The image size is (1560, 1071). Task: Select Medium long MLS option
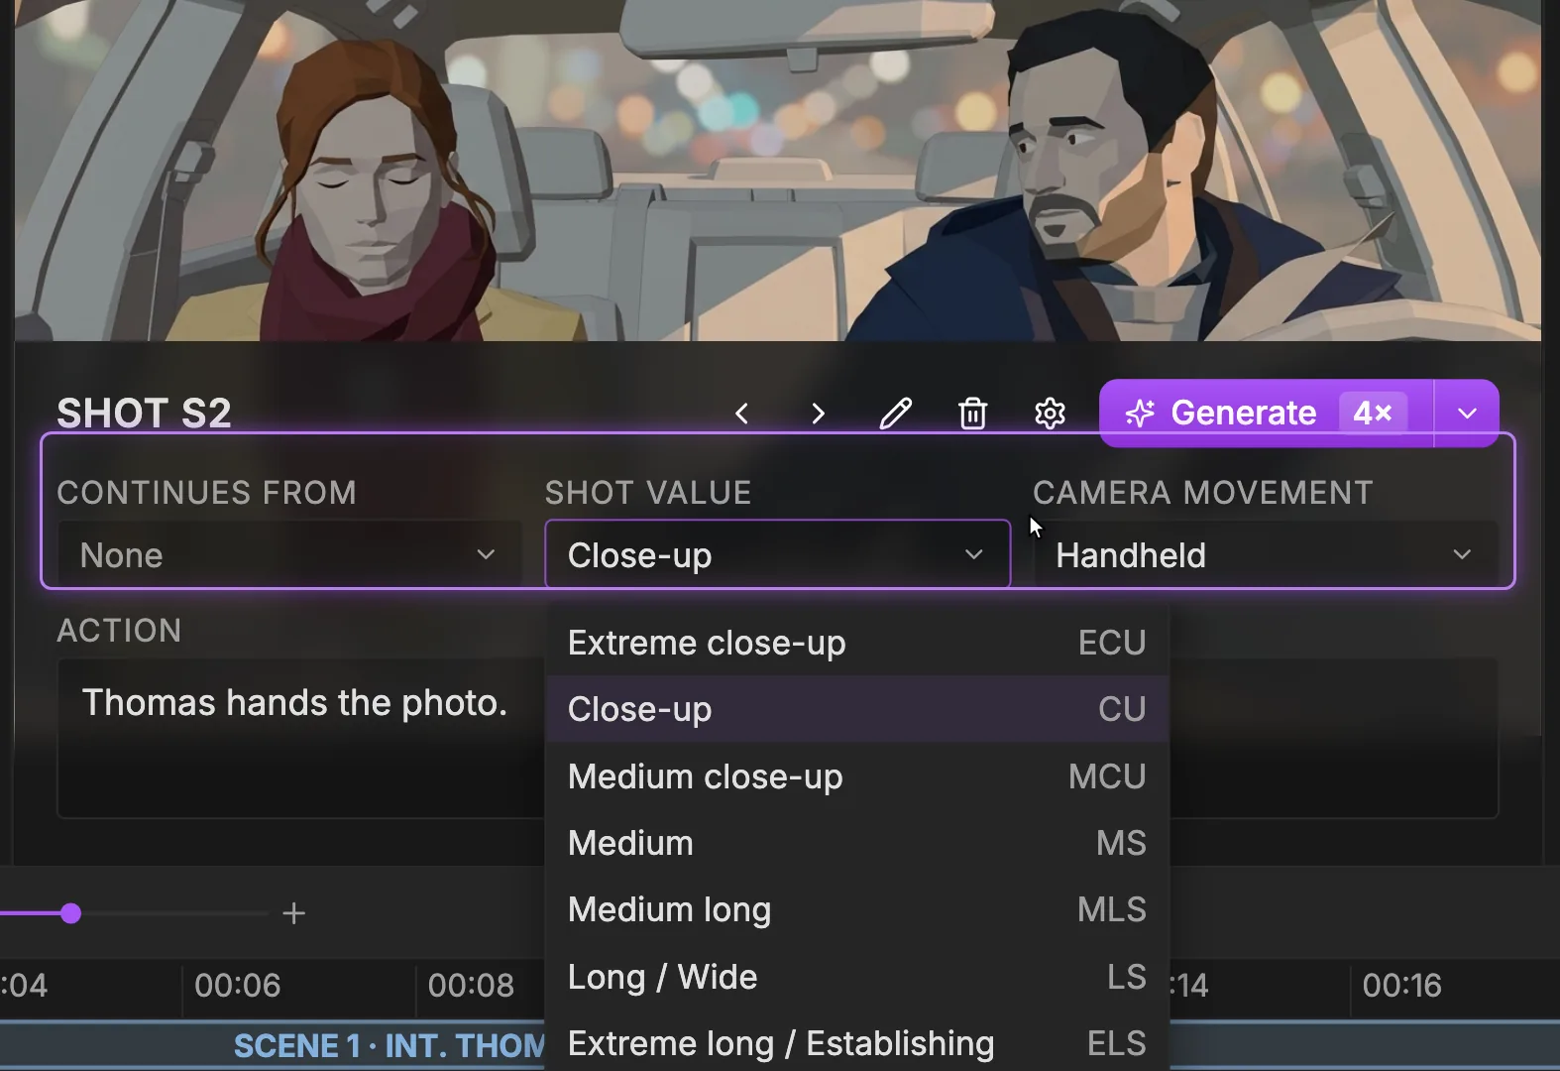pos(857,909)
